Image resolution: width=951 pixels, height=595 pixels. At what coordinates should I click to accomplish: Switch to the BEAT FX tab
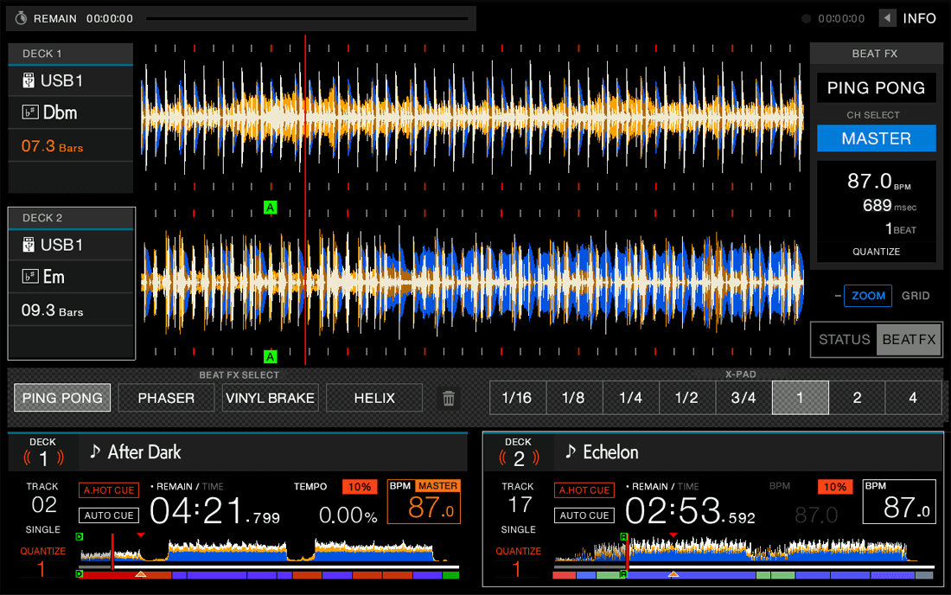click(909, 340)
